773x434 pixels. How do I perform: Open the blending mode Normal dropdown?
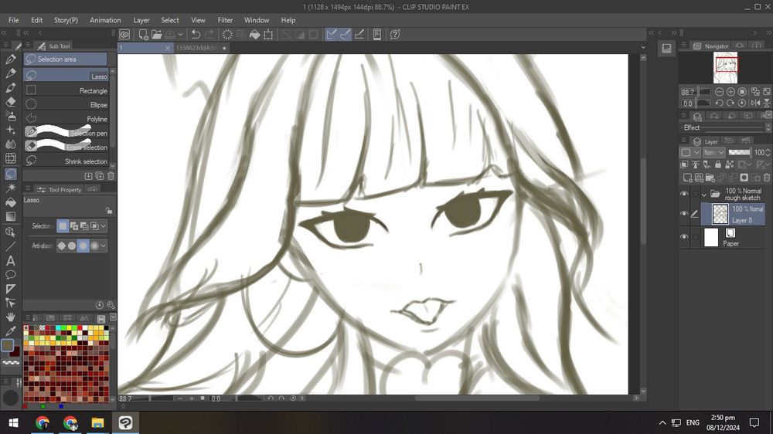point(713,153)
